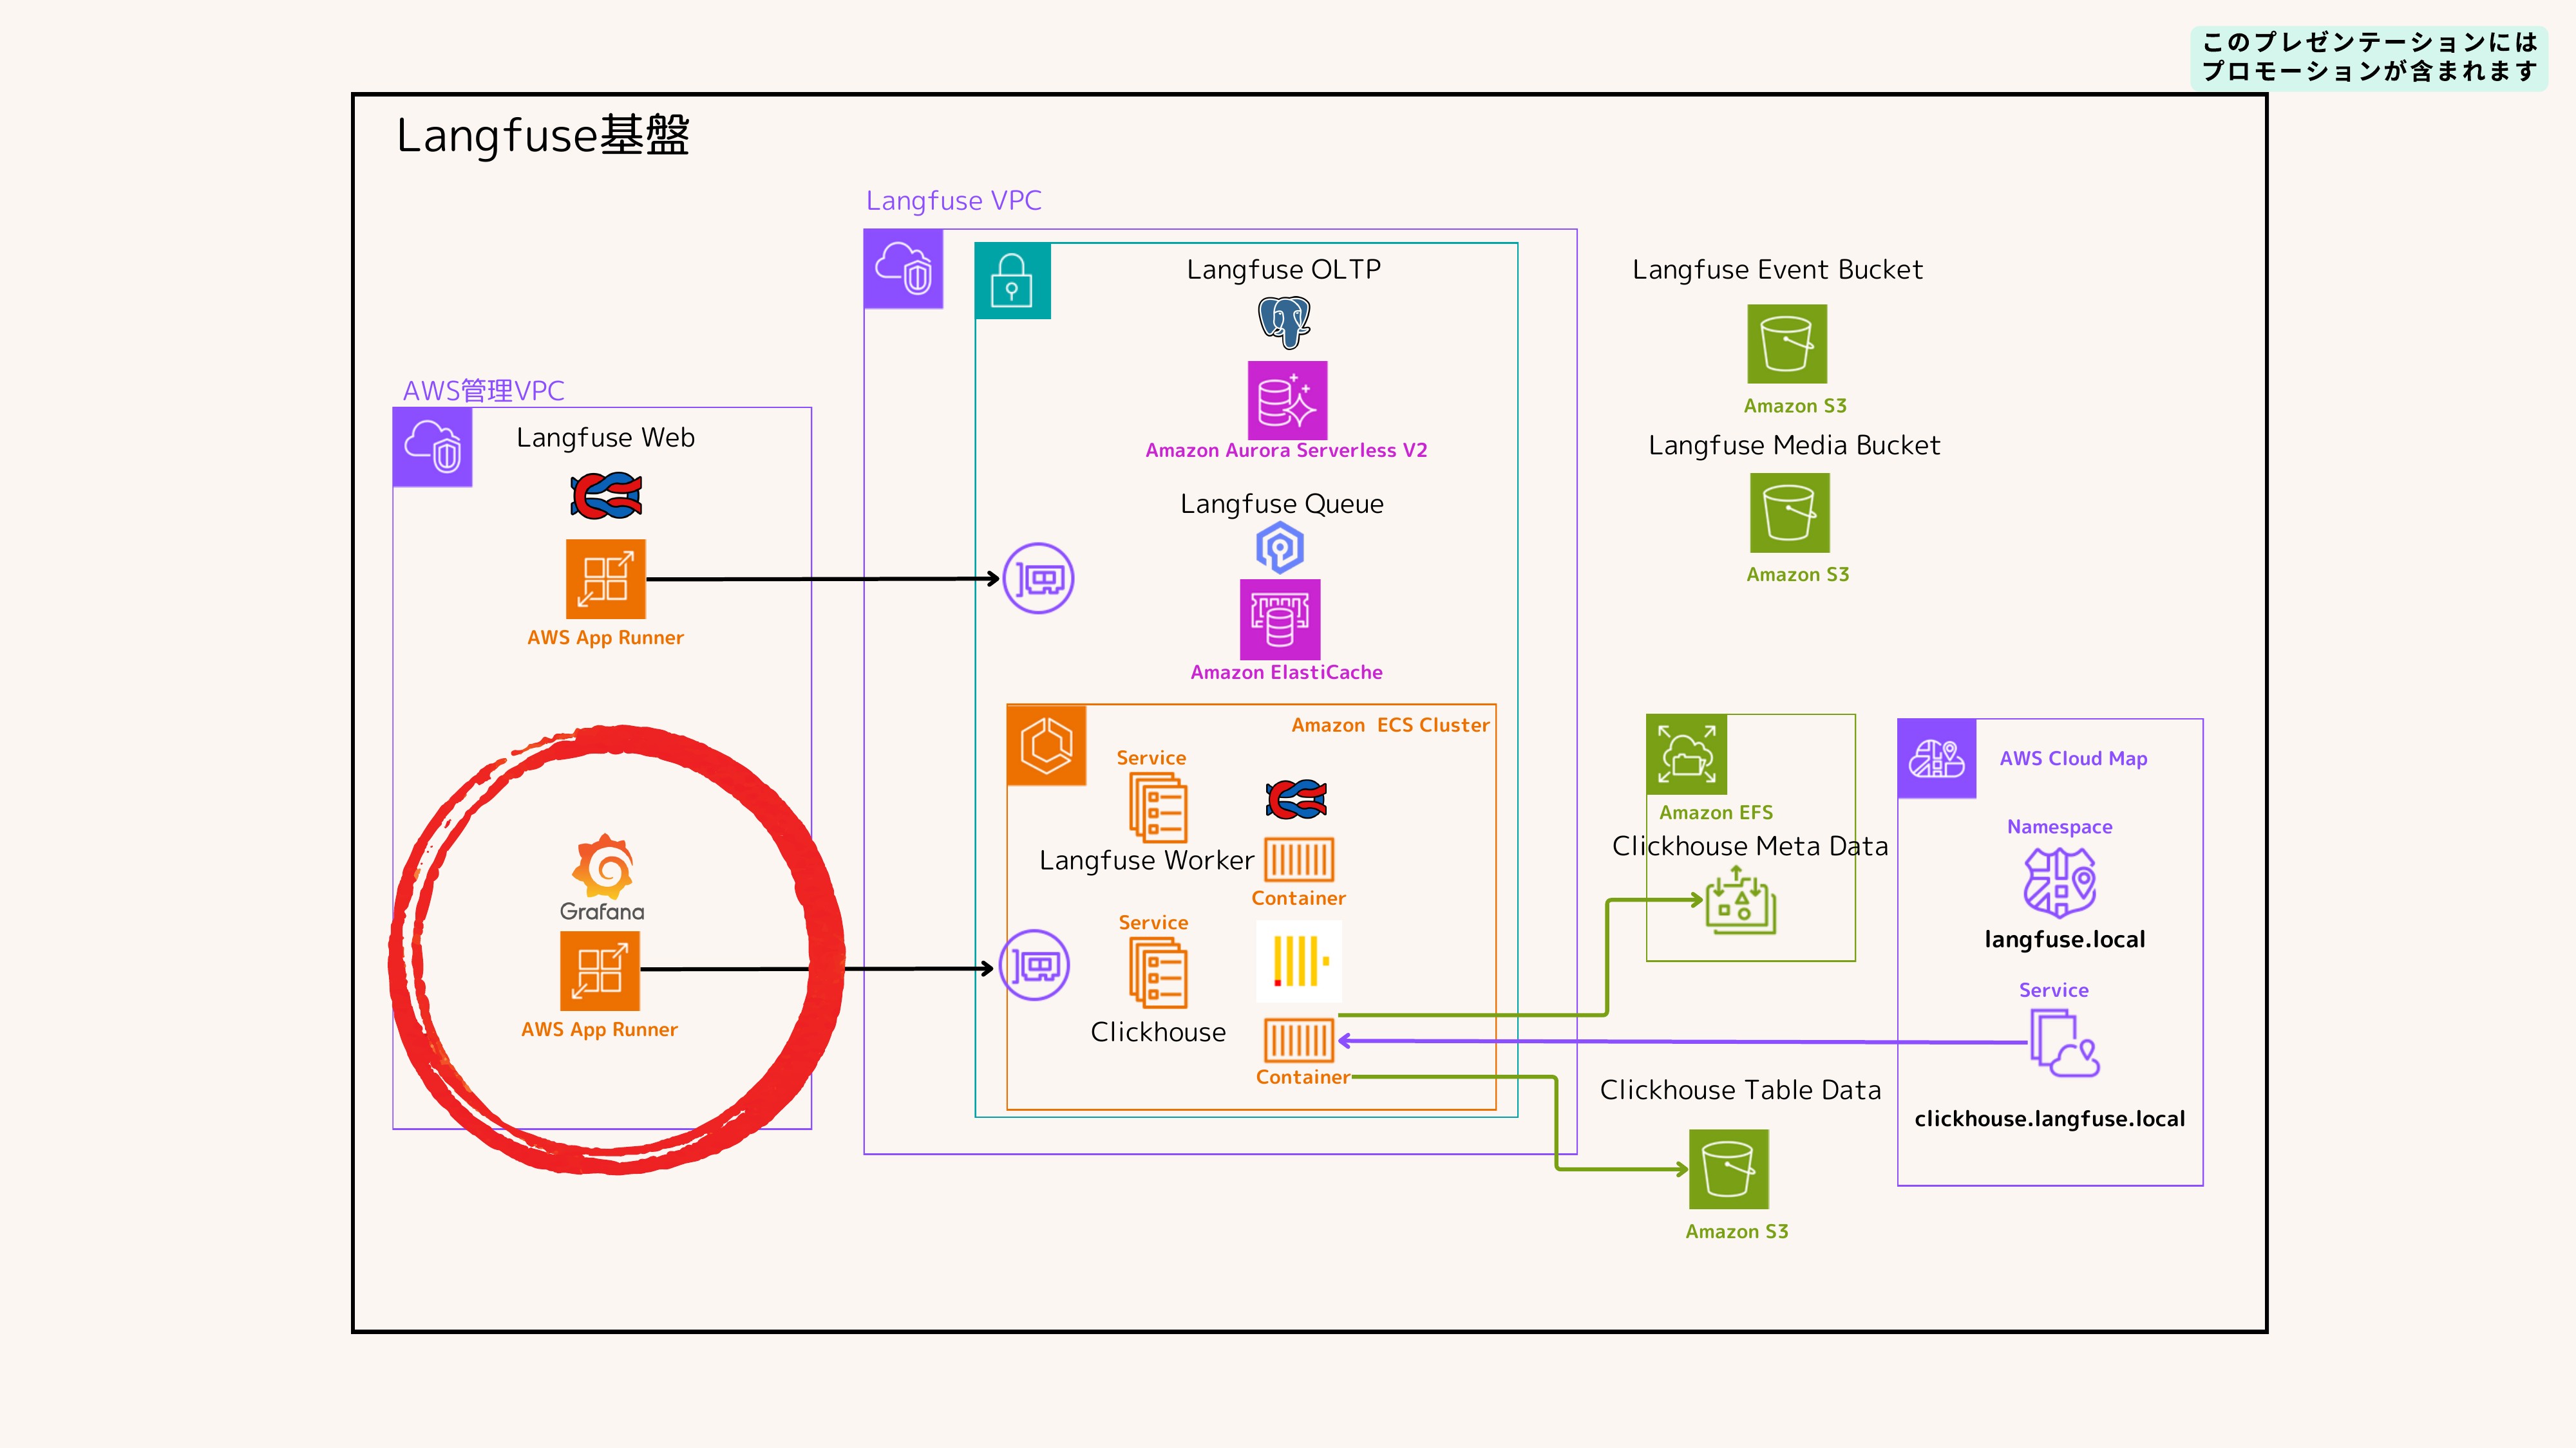Click the AWS管理VPC label
2576x1448 pixels.
484,391
